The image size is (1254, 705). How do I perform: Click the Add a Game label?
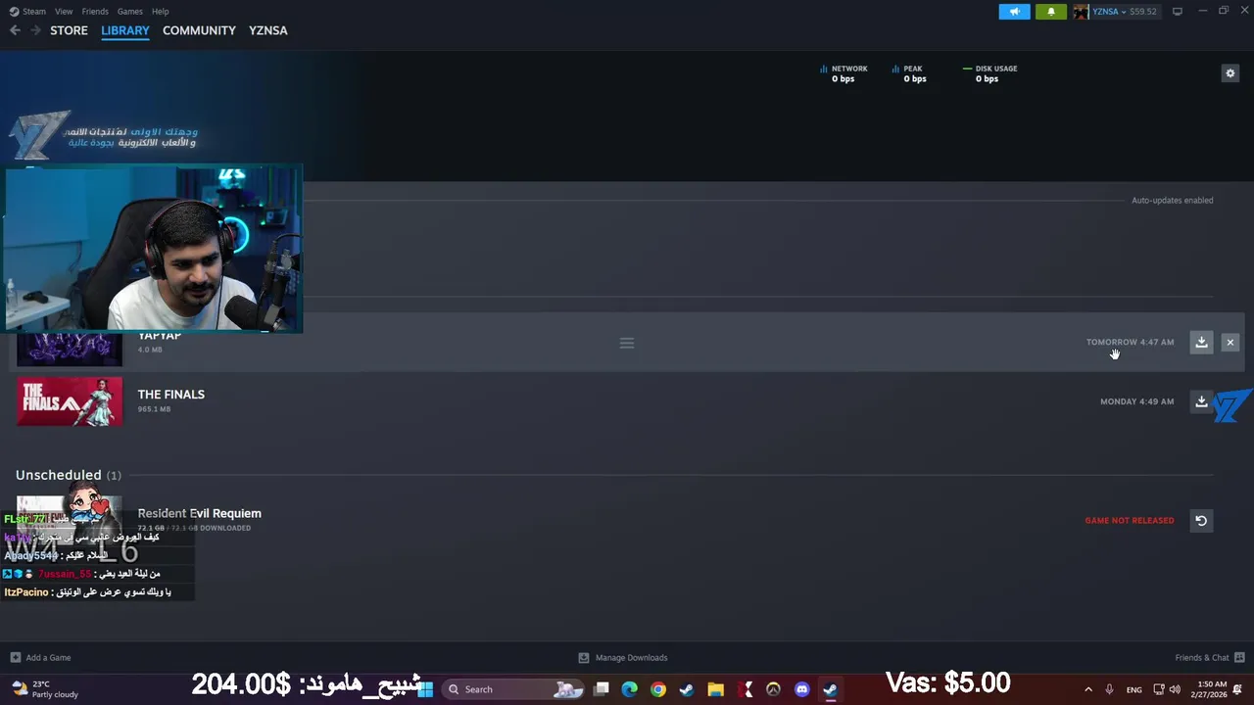click(x=48, y=658)
